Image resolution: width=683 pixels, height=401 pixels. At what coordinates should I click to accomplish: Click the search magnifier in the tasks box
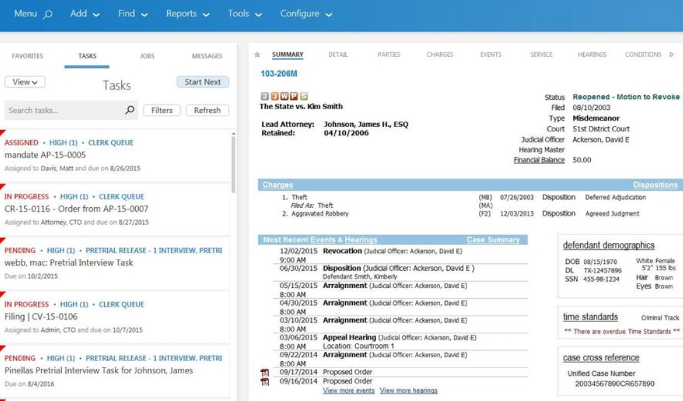(130, 110)
